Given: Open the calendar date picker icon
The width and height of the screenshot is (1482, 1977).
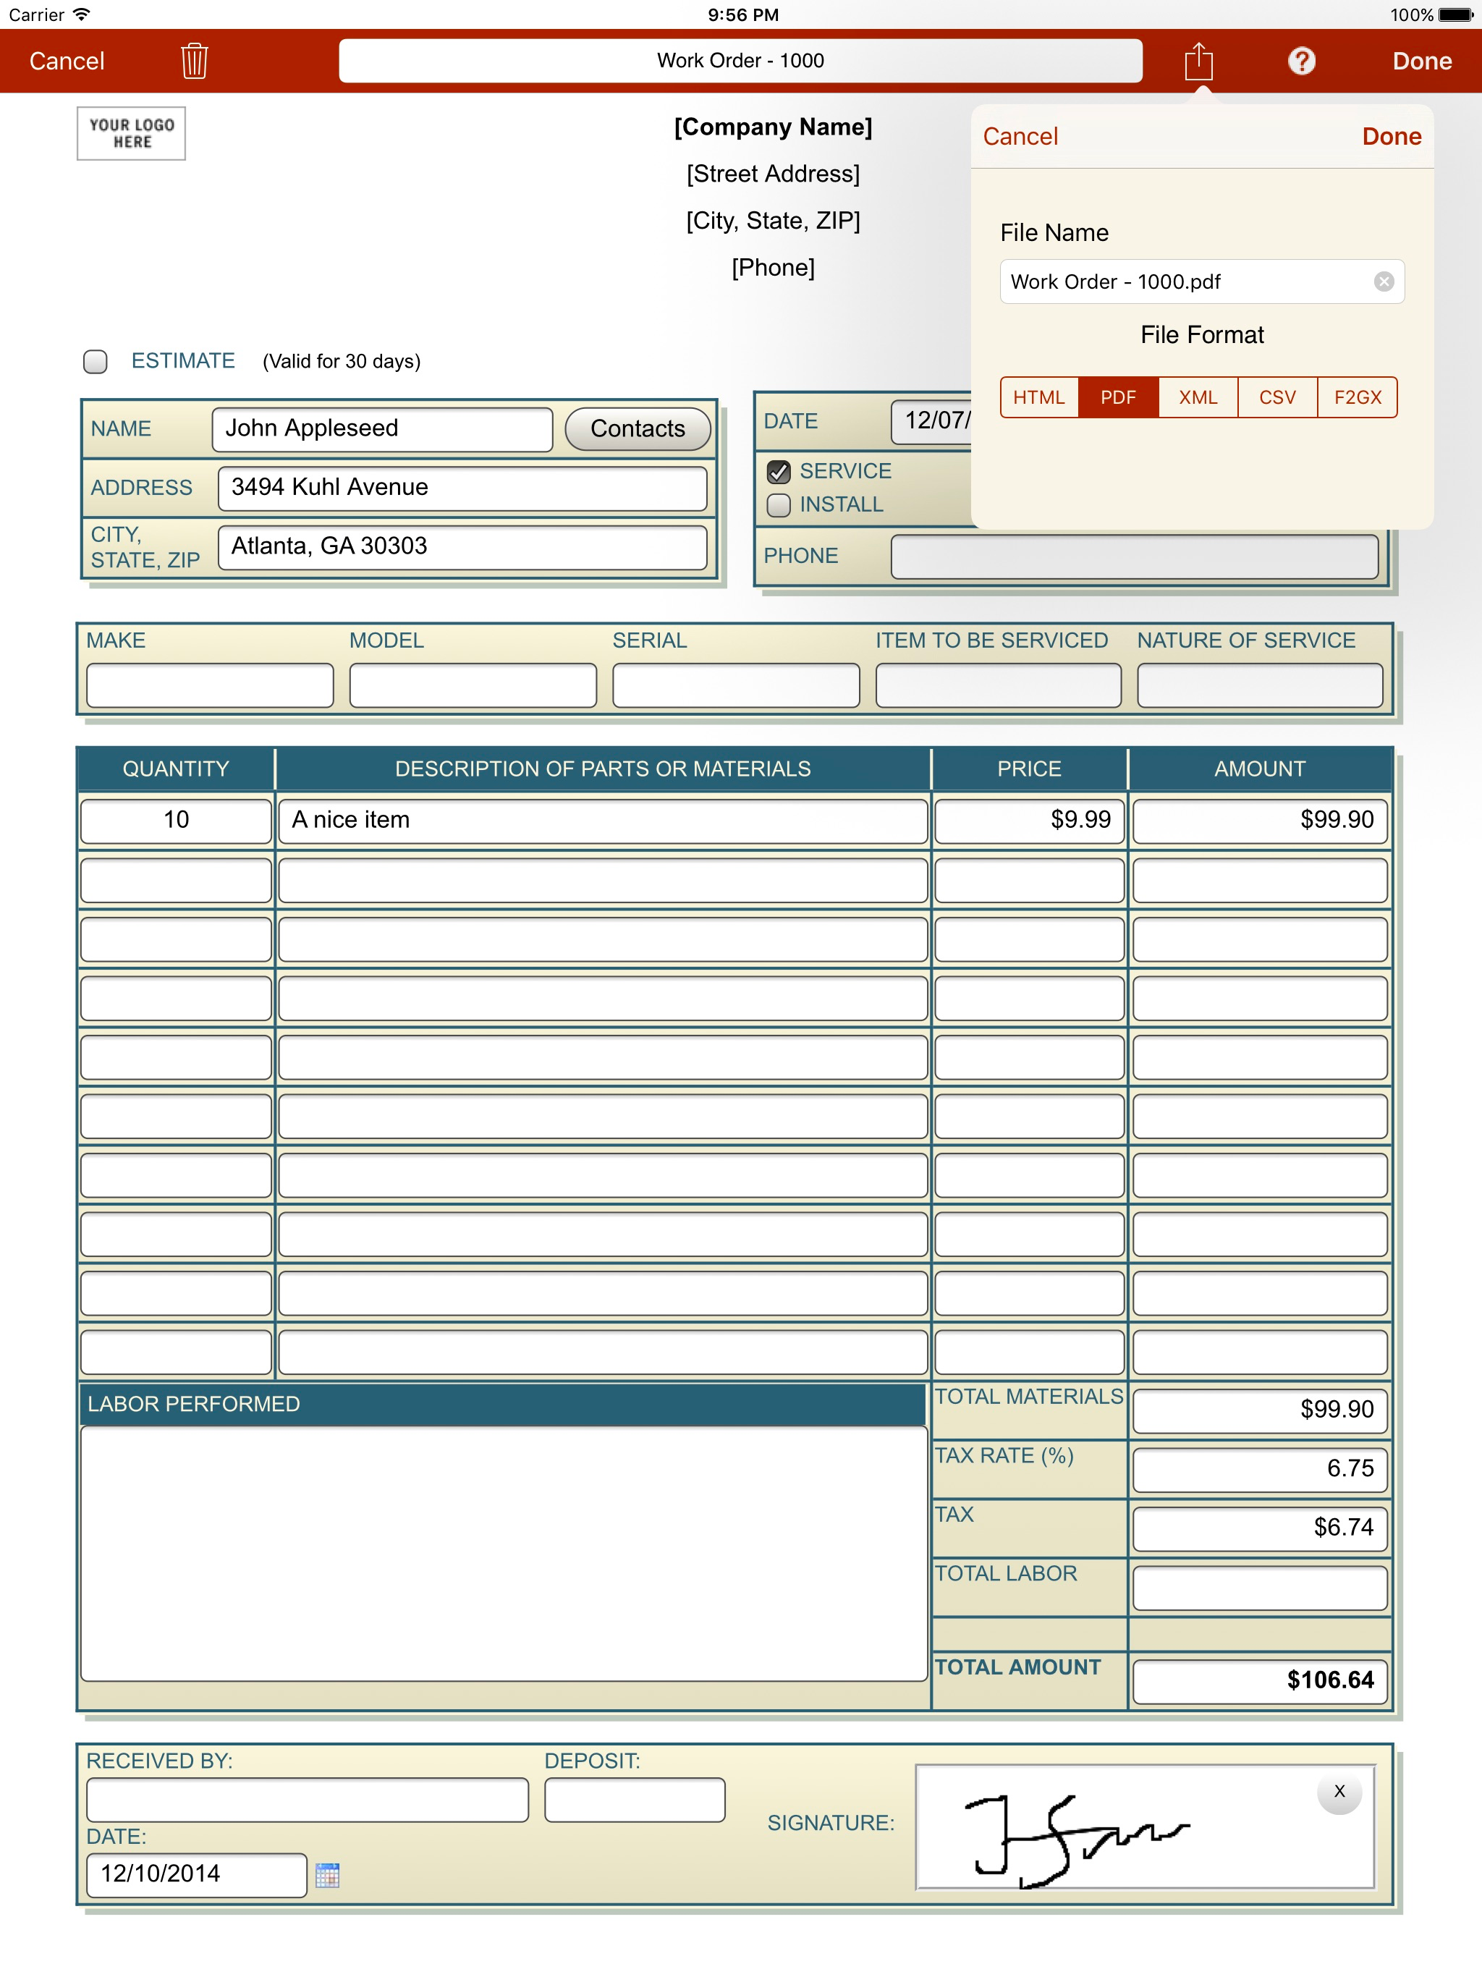Looking at the screenshot, I should click(327, 1874).
